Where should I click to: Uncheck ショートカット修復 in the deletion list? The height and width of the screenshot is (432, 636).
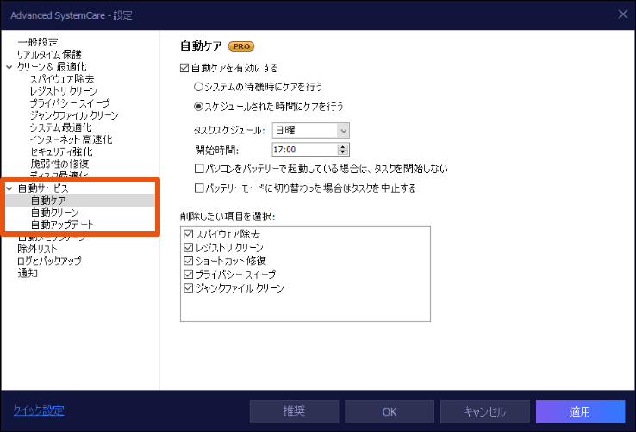coord(188,261)
